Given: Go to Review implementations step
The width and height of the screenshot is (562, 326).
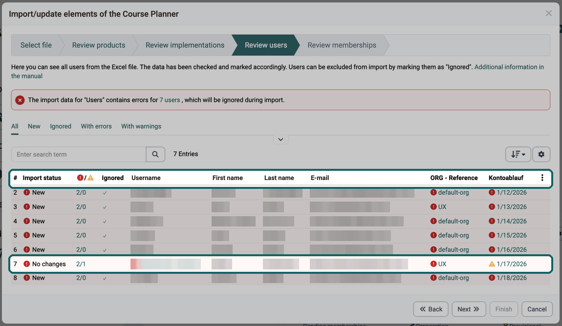Looking at the screenshot, I should click(x=185, y=45).
